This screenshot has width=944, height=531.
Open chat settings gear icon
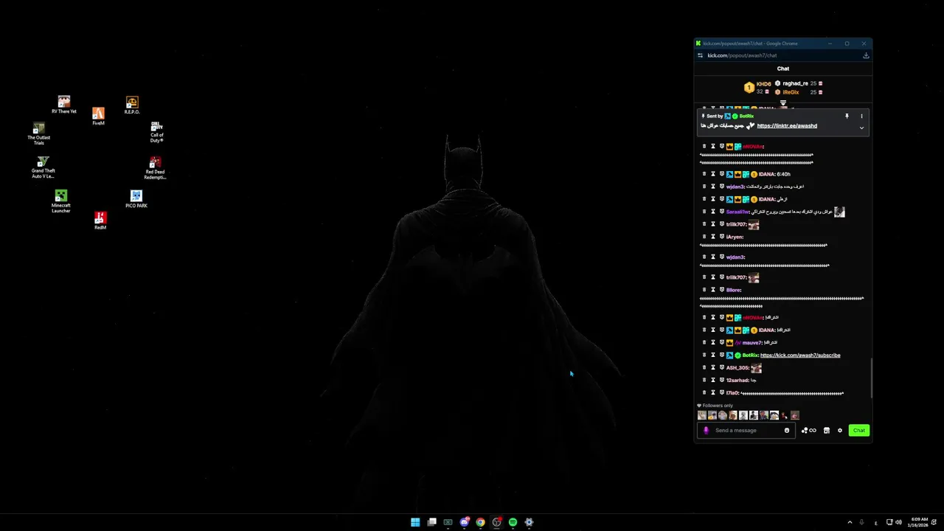pos(839,430)
